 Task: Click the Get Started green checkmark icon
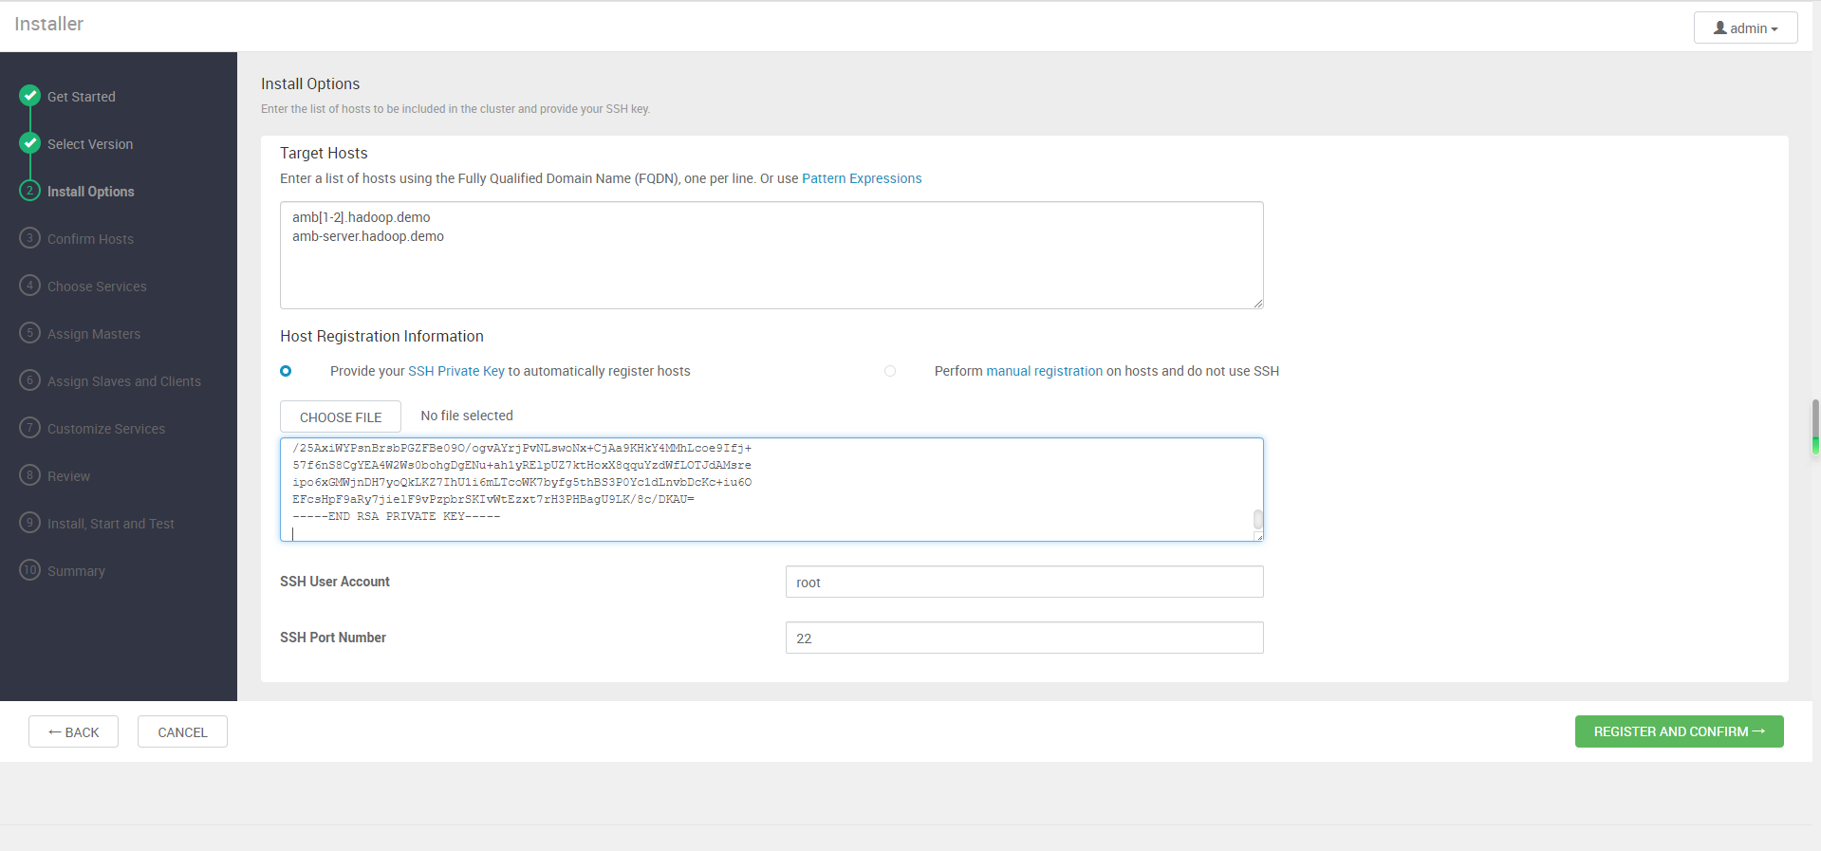click(30, 96)
